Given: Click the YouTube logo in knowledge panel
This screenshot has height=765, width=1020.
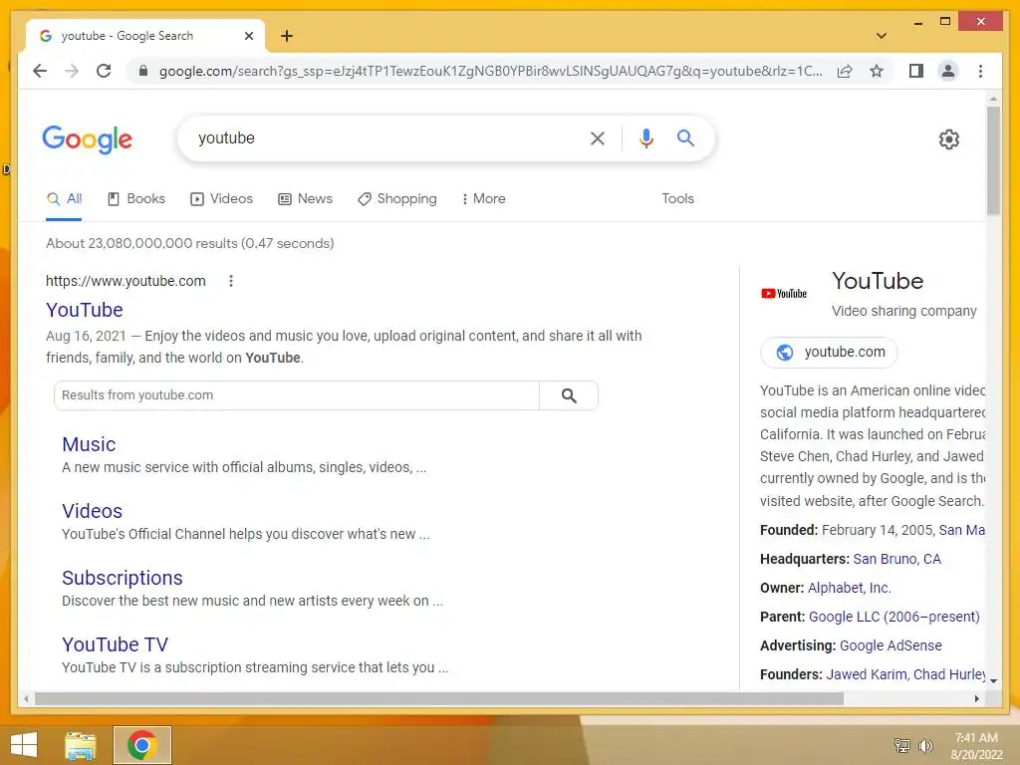Looking at the screenshot, I should [x=784, y=294].
